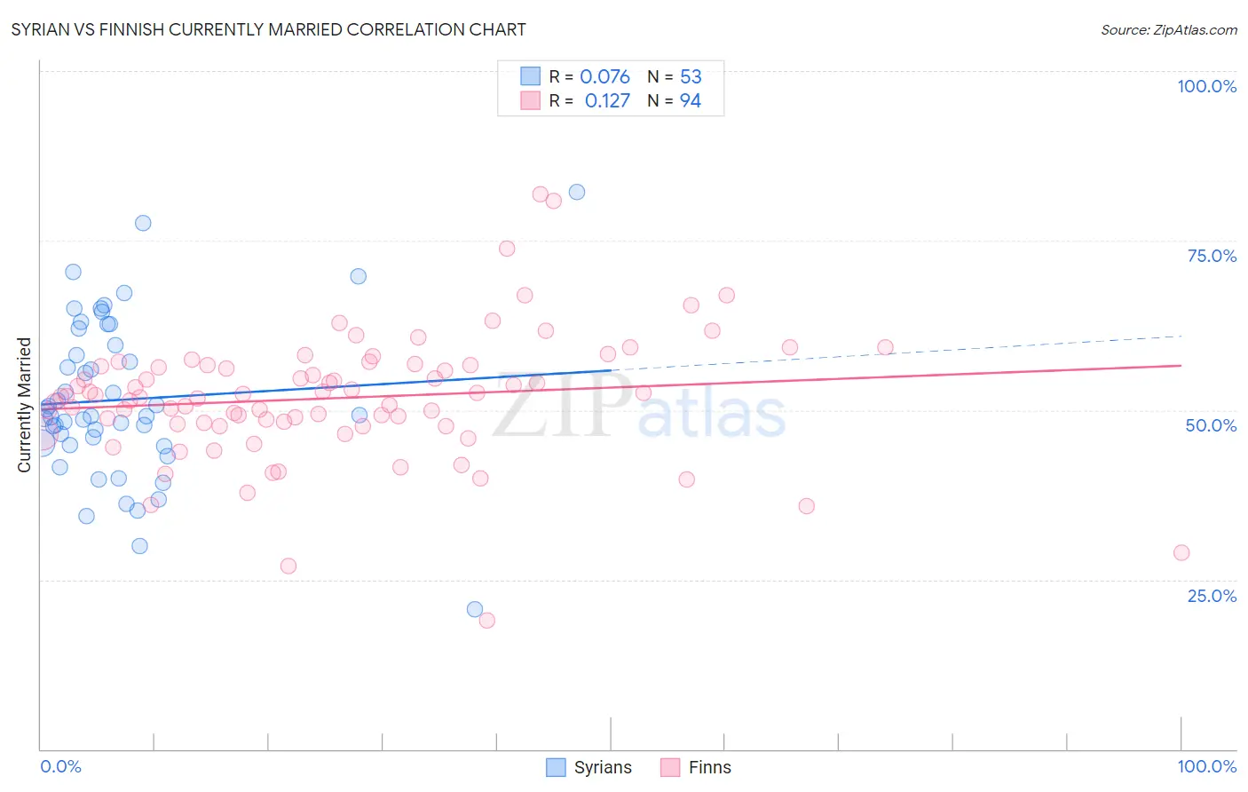Select the Finns legend label

click(710, 767)
